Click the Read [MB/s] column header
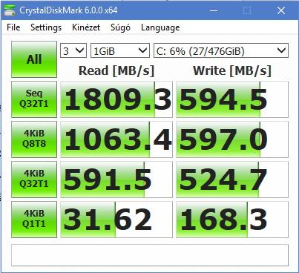The height and width of the screenshot is (273, 299). pos(116,70)
